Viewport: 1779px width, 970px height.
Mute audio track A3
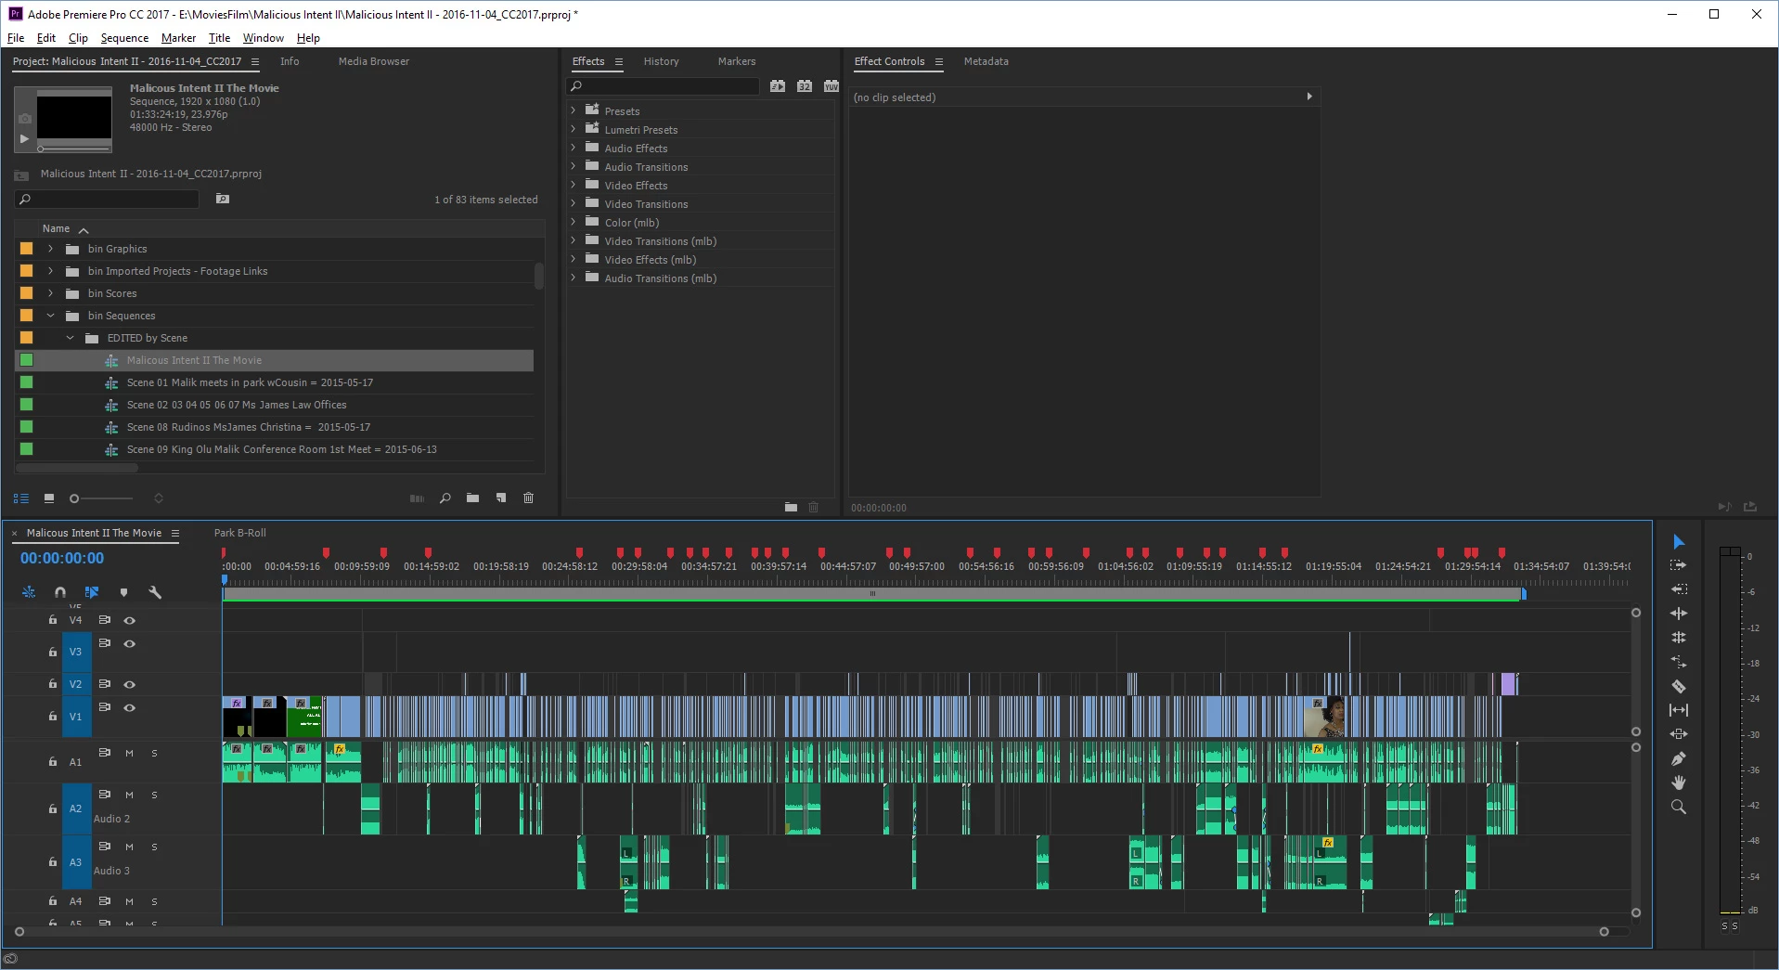(130, 847)
